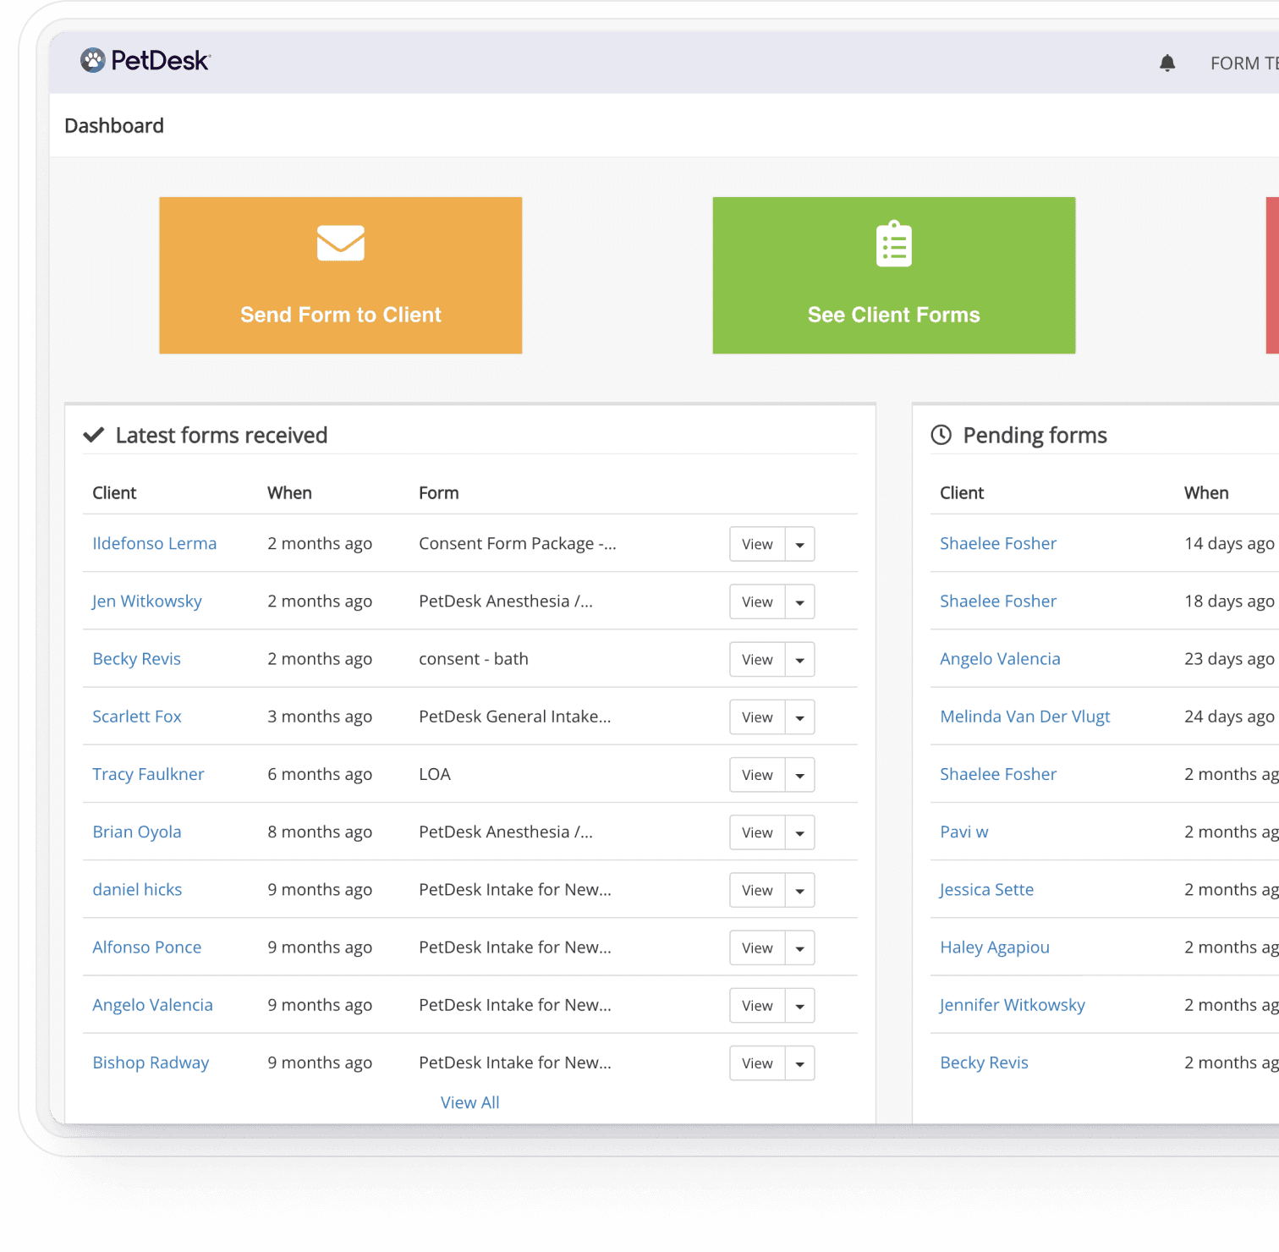Open the Send Form to Client tile
Viewport: 1279px width, 1252px height.
click(341, 275)
